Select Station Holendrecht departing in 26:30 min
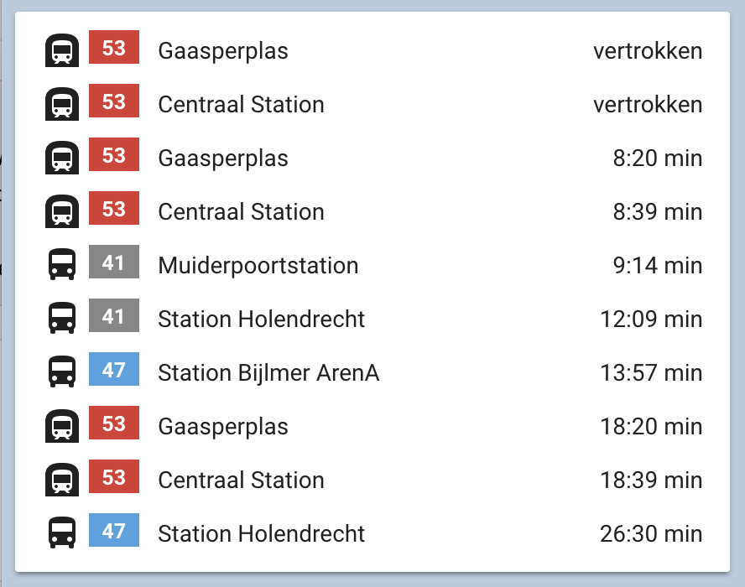 261,534
